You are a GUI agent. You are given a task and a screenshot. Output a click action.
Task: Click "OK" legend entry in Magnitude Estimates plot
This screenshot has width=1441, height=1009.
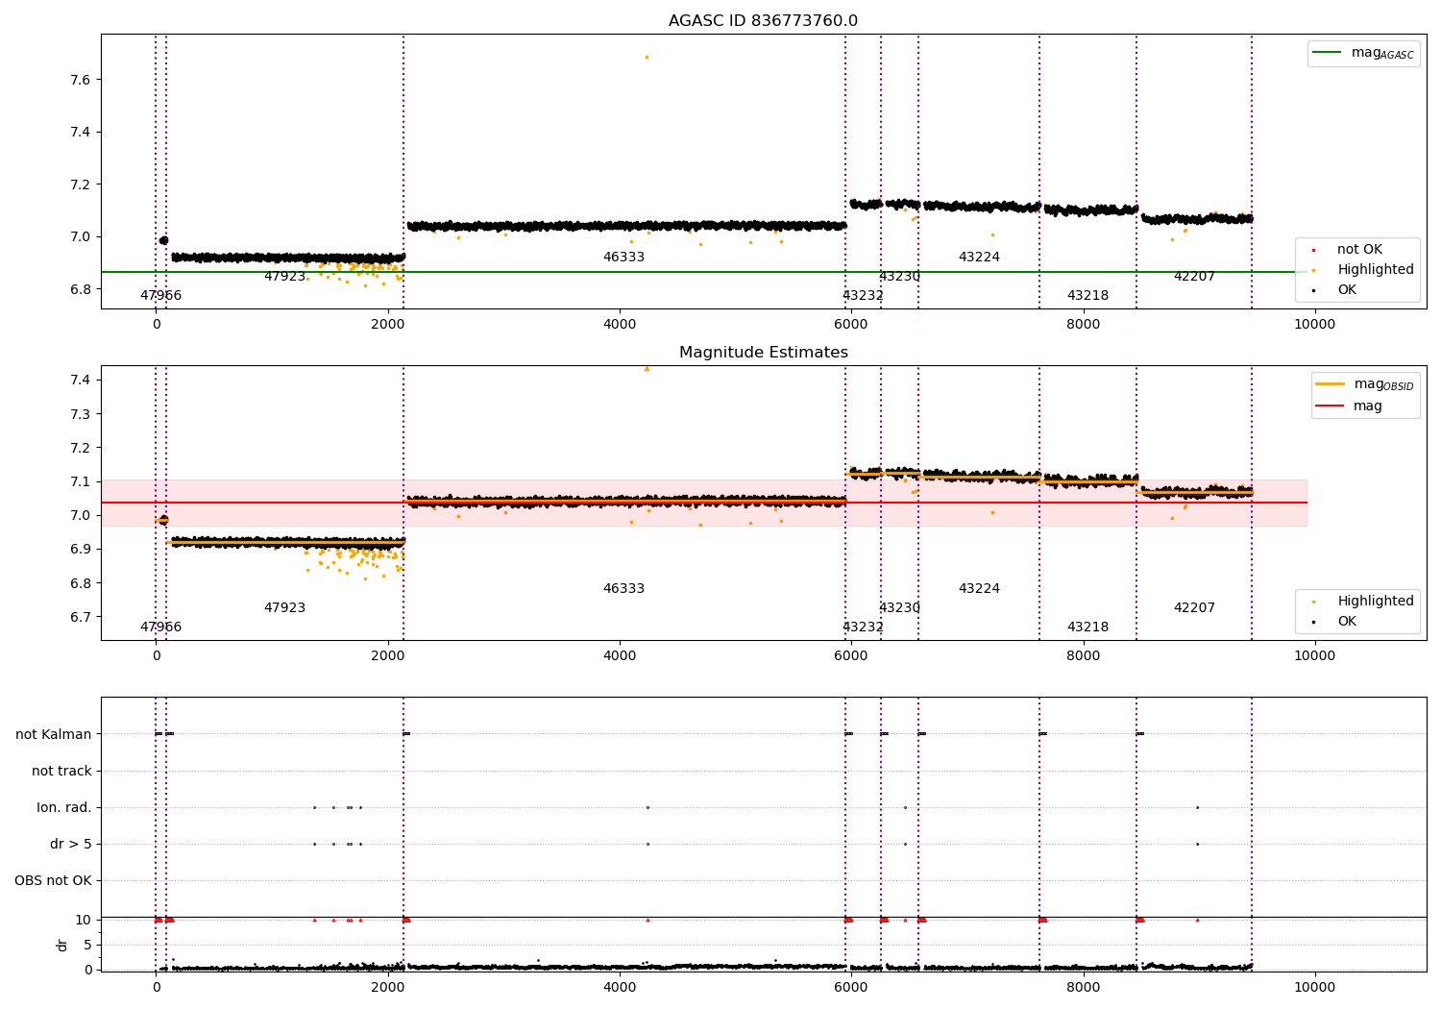pyautogui.click(x=1335, y=622)
